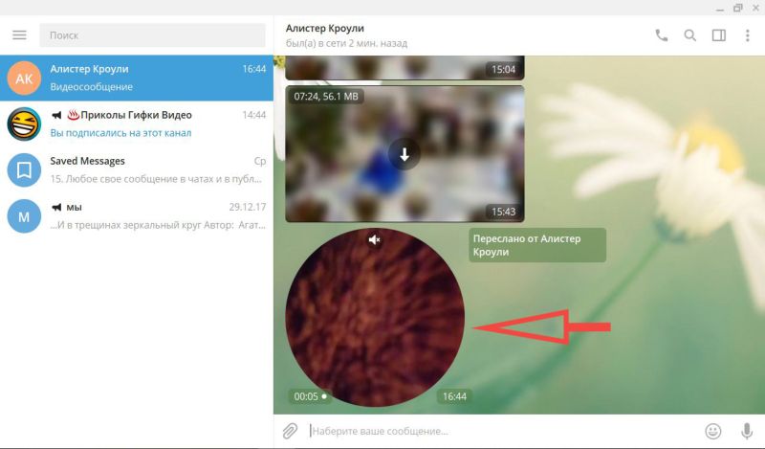Click the 00:05 video duration badge
The height and width of the screenshot is (449, 765).
coord(310,396)
